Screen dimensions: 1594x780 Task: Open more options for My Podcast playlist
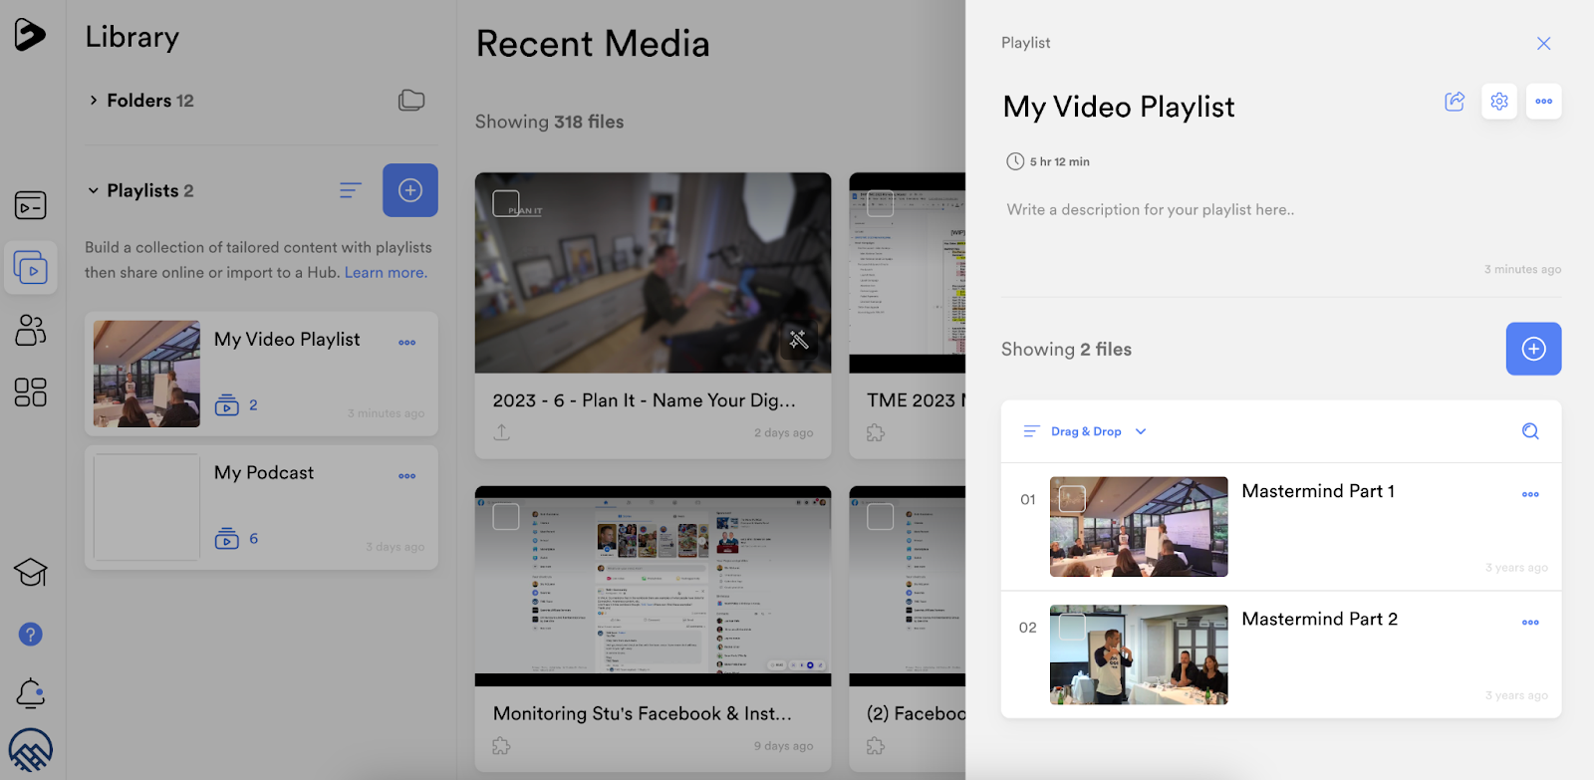(x=407, y=476)
